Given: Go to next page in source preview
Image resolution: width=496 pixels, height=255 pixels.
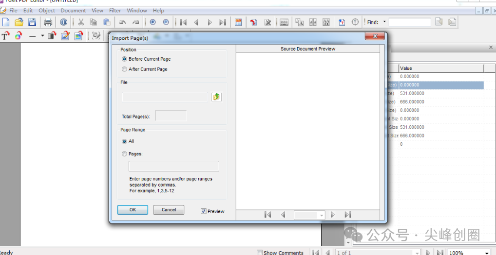Looking at the screenshot, I should (x=332, y=215).
